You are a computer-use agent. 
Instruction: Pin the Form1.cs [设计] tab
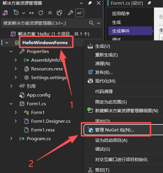pos(149,3)
